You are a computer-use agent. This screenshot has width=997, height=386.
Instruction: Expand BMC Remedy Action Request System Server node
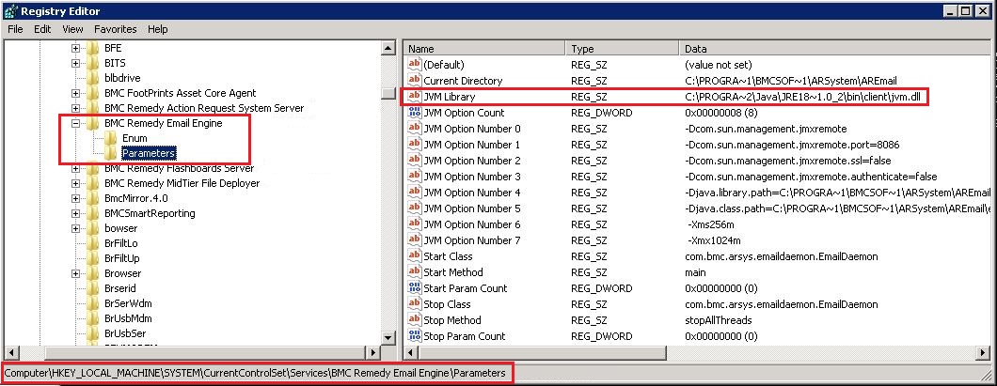[75, 109]
